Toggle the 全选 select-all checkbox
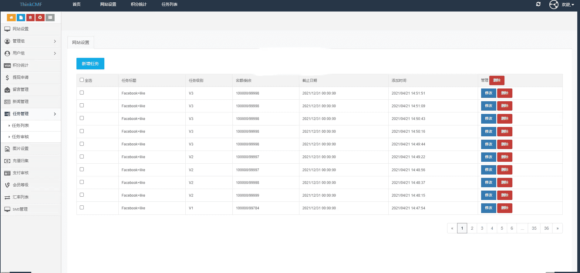This screenshot has height=273, width=580. [82, 80]
